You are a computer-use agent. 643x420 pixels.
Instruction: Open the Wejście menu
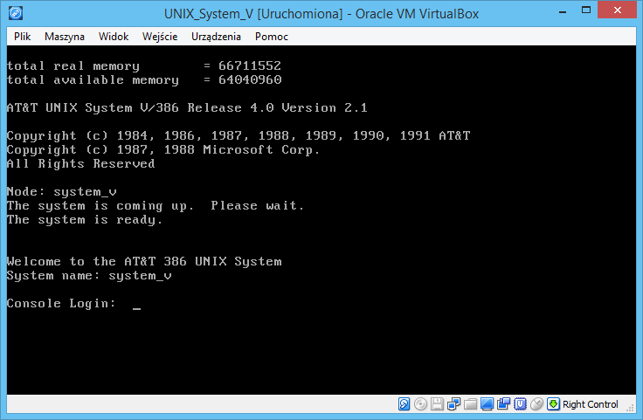(160, 37)
